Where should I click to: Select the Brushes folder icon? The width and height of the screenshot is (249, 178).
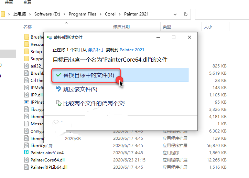(x=27, y=37)
